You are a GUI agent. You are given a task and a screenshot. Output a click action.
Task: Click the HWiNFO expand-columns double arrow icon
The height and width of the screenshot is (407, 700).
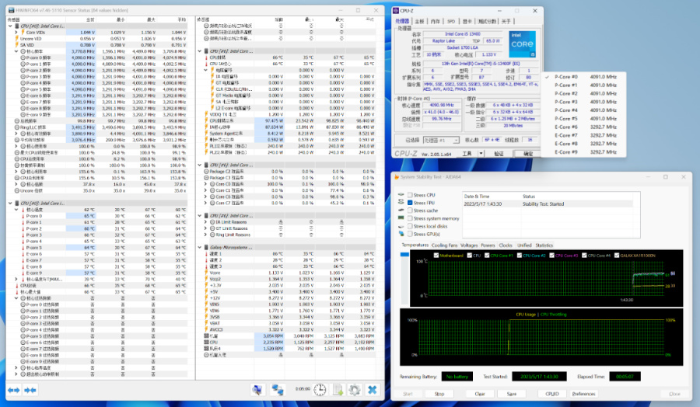[x=13, y=390]
